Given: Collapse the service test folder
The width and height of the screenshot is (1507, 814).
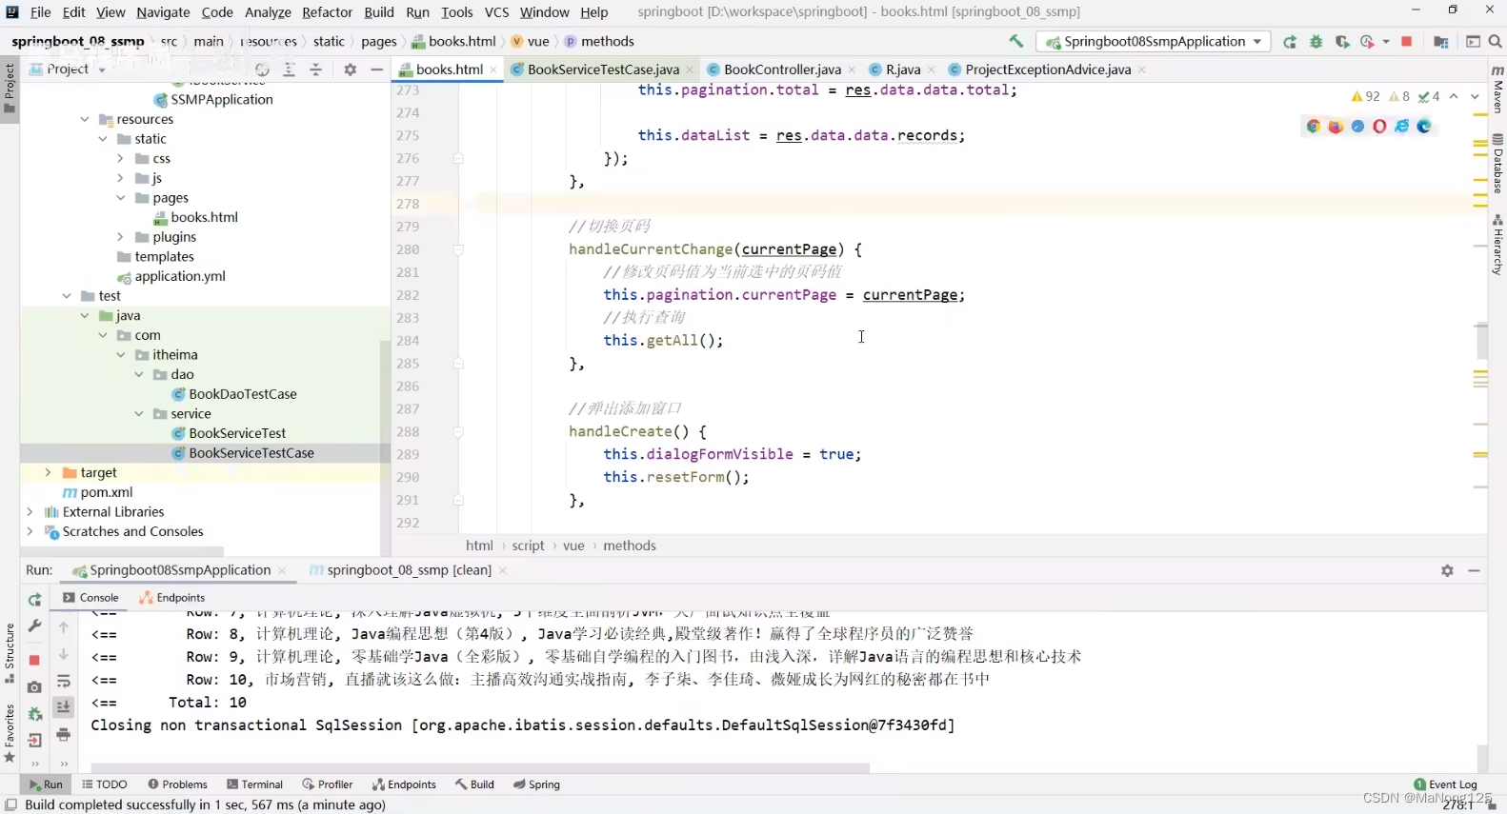Looking at the screenshot, I should [x=139, y=414].
